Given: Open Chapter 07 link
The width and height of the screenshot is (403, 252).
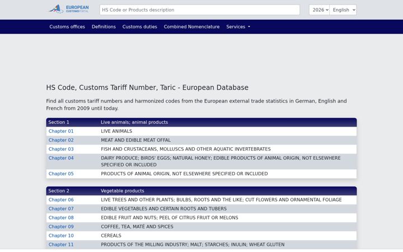Looking at the screenshot, I should (x=61, y=209).
